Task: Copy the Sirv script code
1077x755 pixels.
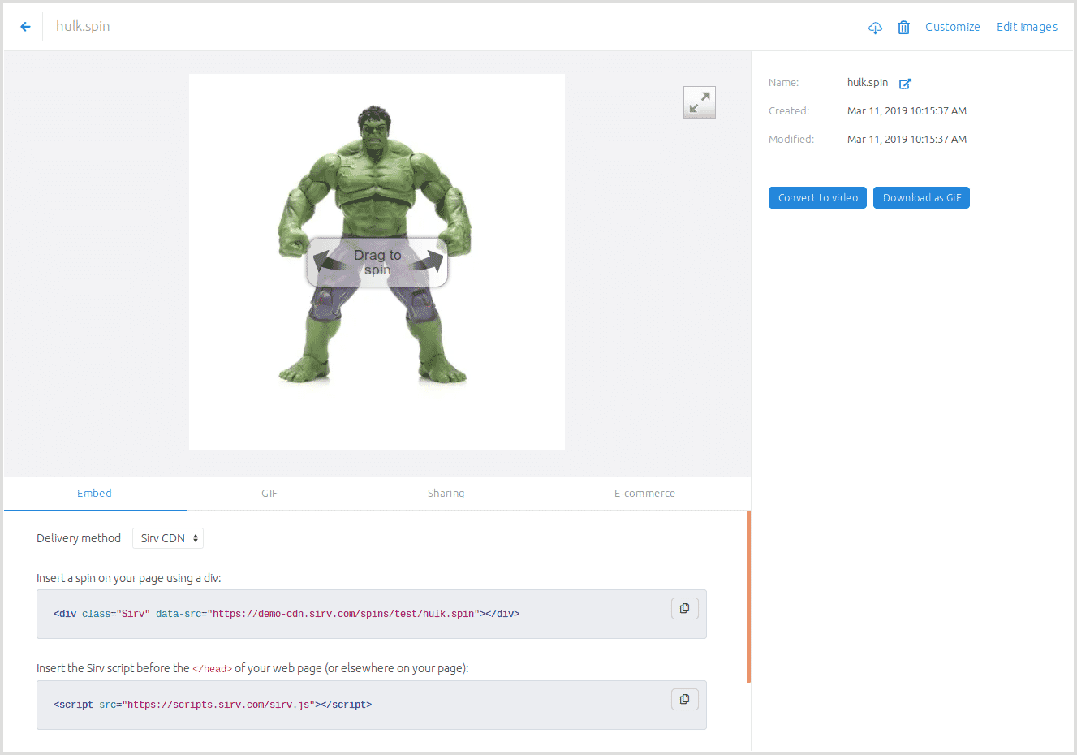Action: pyautogui.click(x=685, y=700)
